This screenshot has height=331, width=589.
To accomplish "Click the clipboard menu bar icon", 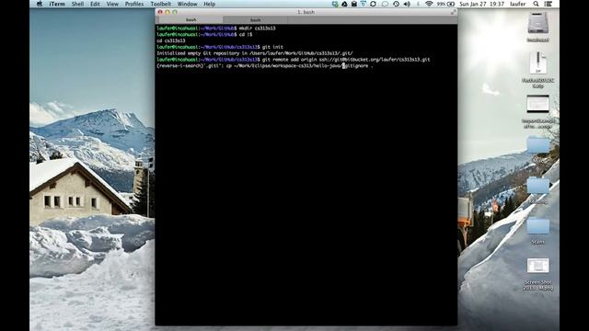I will 353,4.
